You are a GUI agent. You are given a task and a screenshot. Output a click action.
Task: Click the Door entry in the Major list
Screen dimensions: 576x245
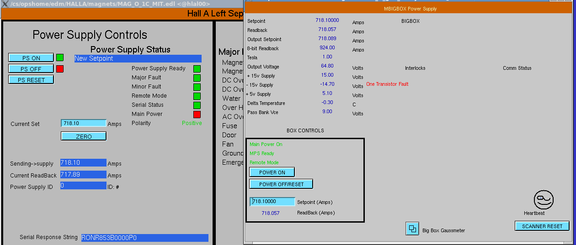pyautogui.click(x=229, y=135)
